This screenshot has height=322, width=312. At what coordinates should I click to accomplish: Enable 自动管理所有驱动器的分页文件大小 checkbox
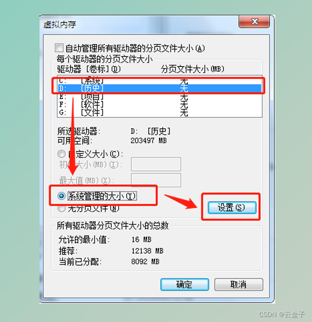pos(59,48)
